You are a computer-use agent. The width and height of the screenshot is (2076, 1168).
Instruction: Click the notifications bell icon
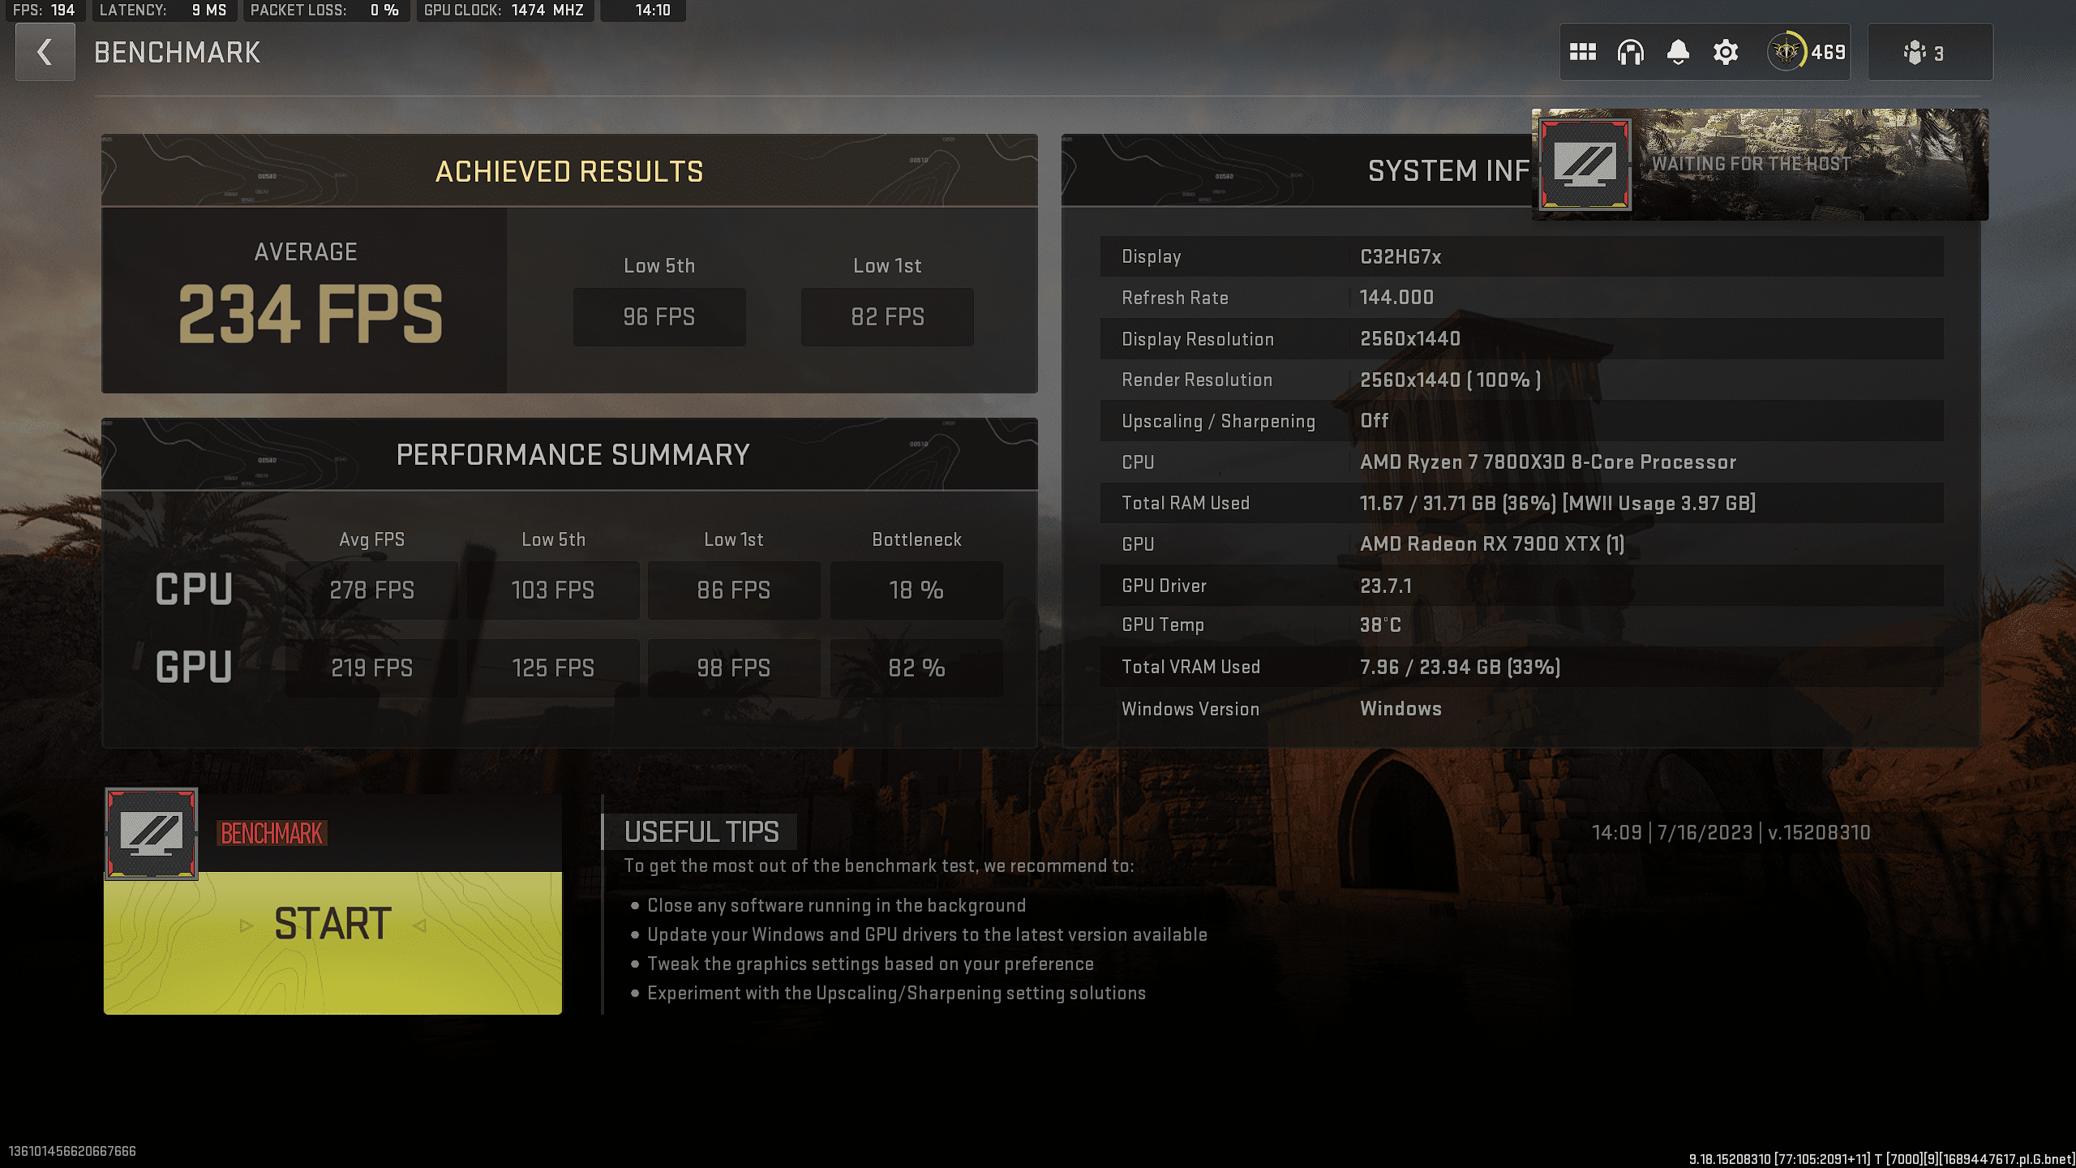(x=1678, y=53)
